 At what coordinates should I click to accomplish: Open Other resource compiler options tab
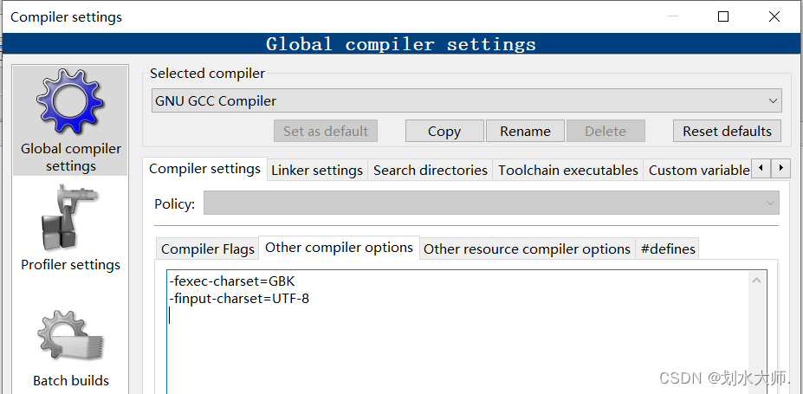point(527,249)
